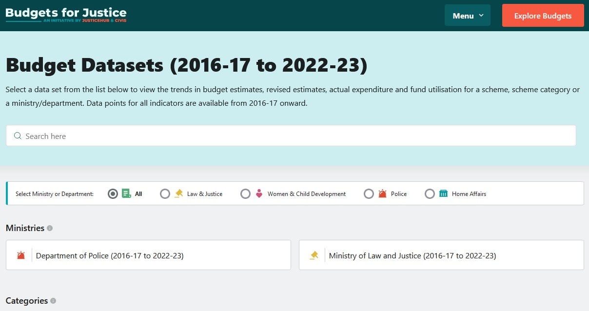Click the Women & Child Development person icon
Screen dimensions: 589x311
coord(259,194)
